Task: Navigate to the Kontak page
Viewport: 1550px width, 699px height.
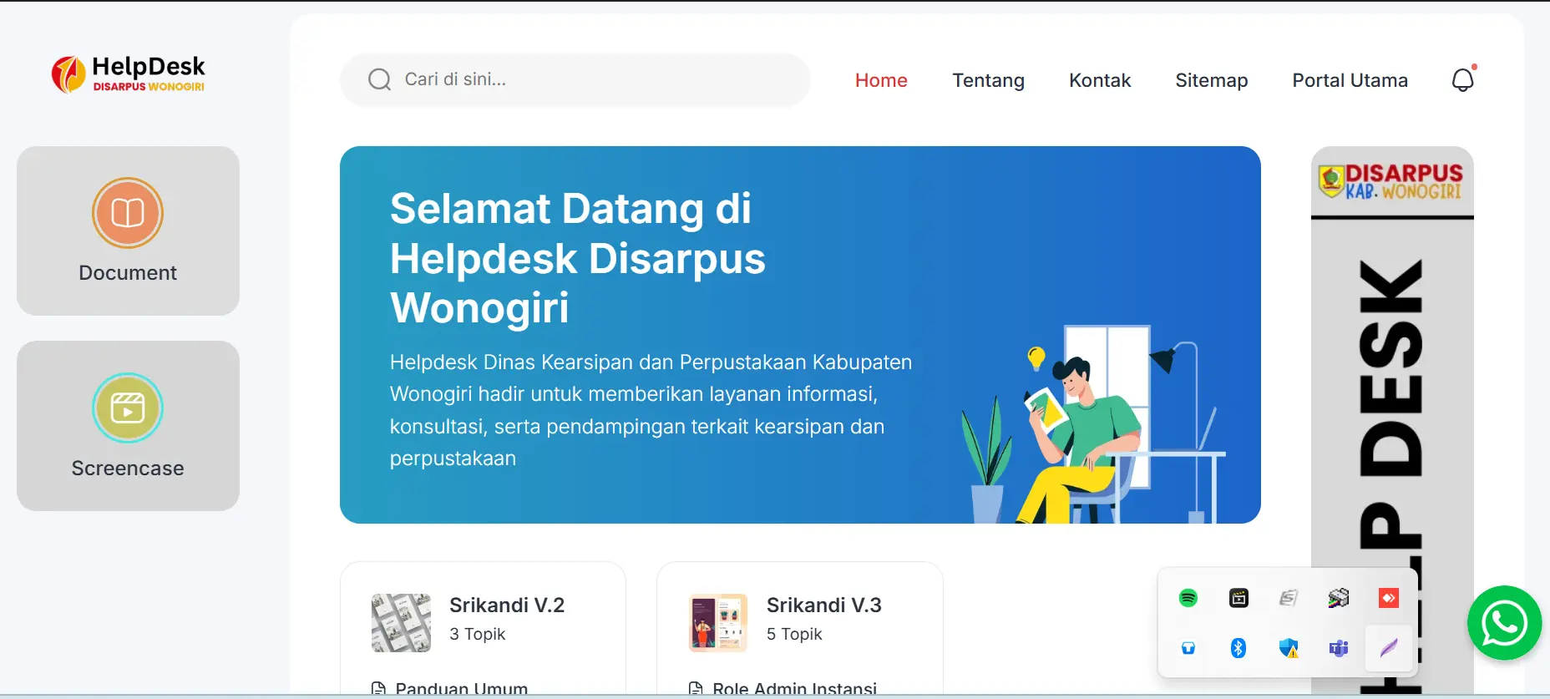Action: pos(1100,80)
